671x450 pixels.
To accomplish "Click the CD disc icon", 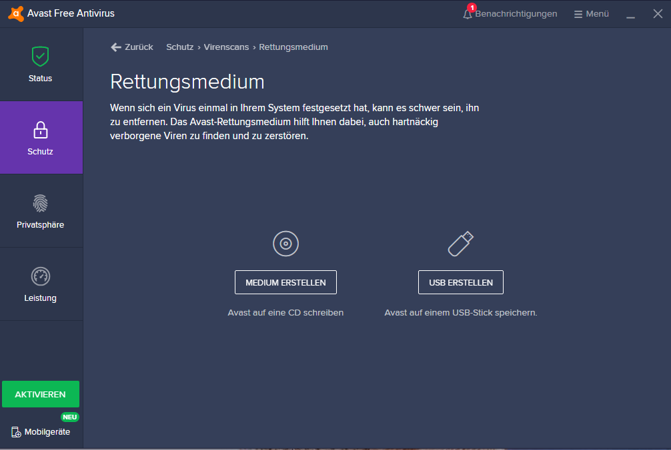I will pos(286,244).
